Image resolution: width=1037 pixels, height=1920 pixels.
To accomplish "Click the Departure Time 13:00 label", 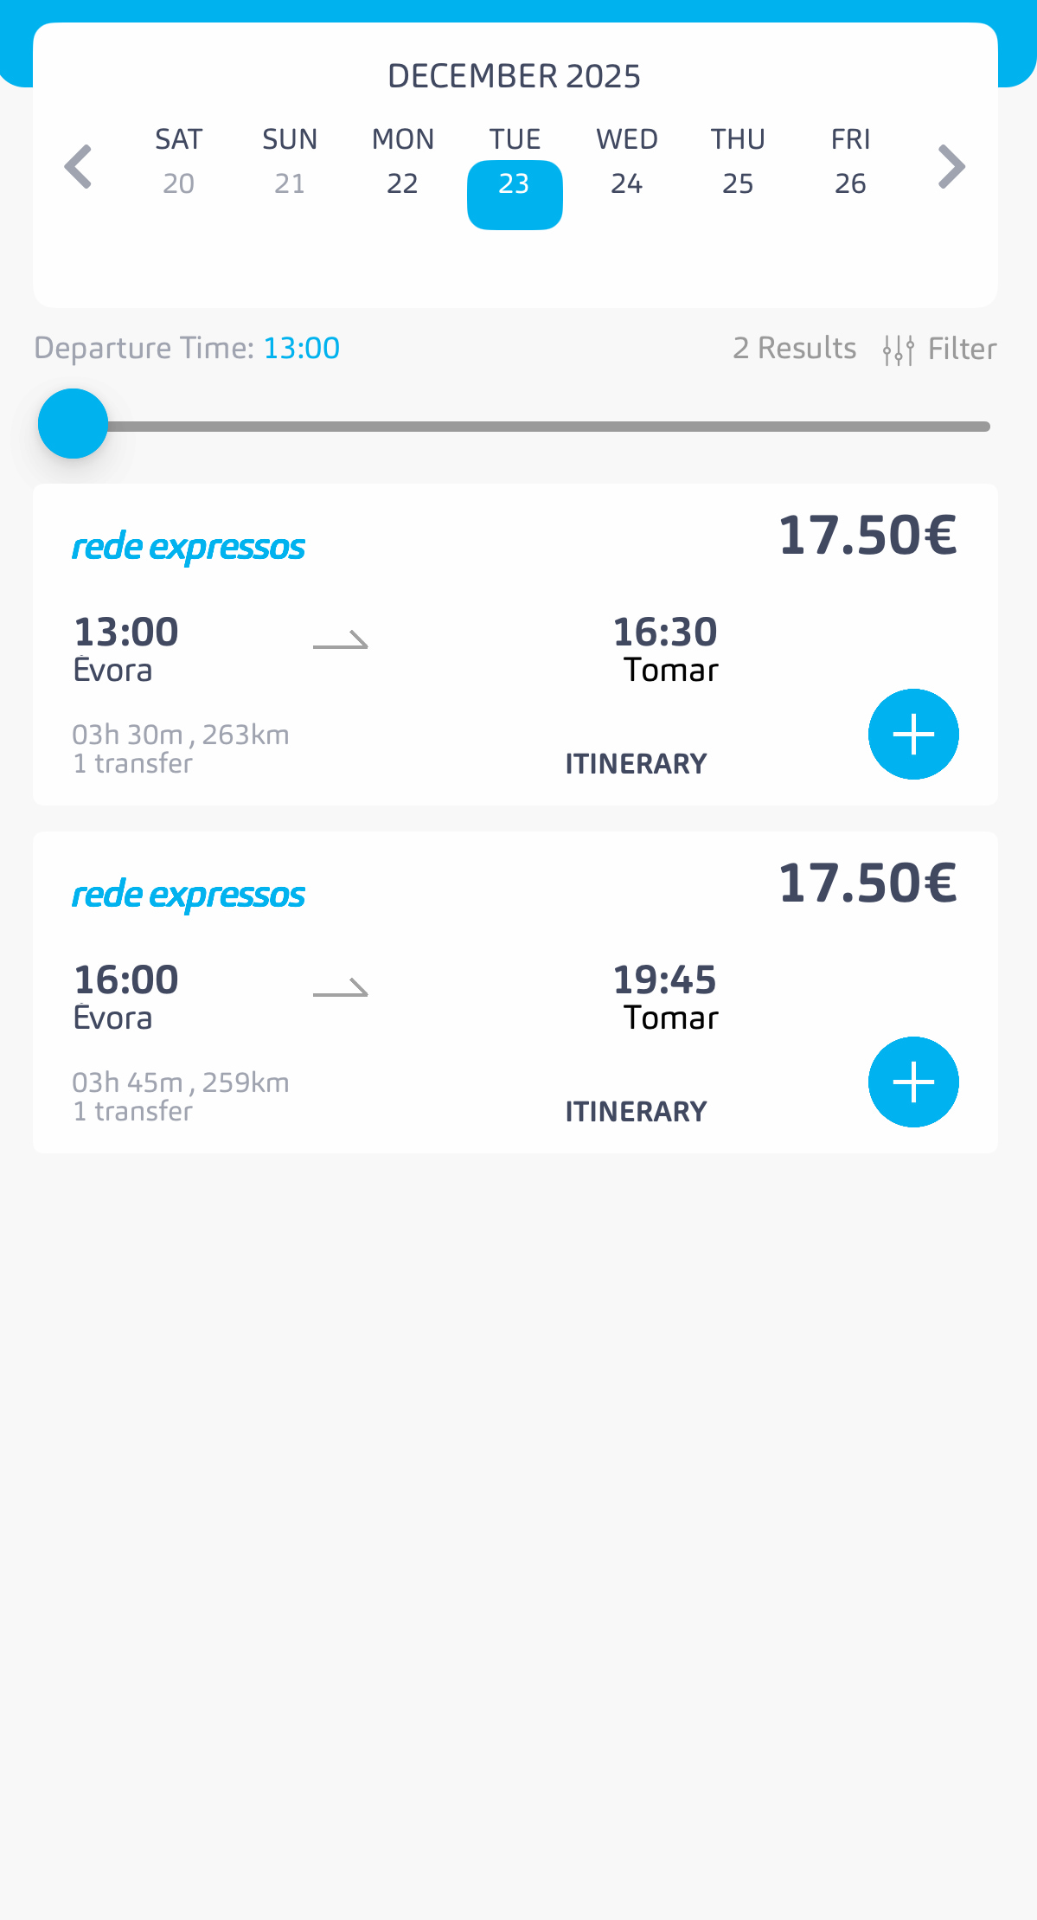I will tap(187, 348).
